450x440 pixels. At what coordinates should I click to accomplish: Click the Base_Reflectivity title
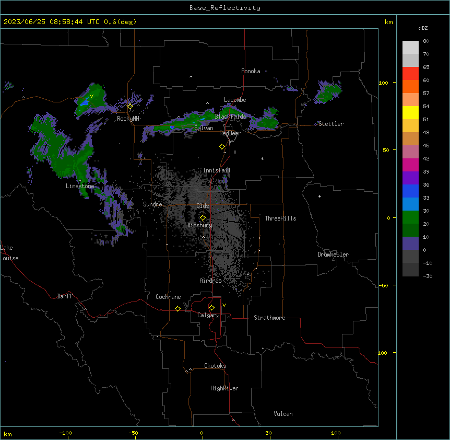(x=225, y=8)
